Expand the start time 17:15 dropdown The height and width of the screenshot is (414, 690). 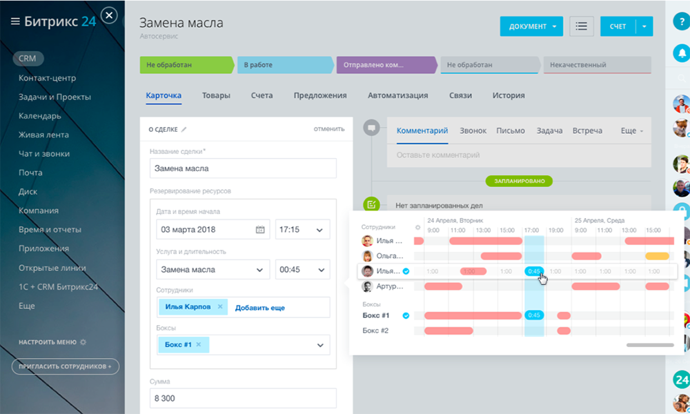click(x=319, y=230)
